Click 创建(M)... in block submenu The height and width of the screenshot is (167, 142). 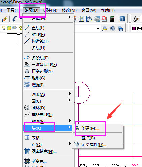pyautogui.click(x=98, y=128)
